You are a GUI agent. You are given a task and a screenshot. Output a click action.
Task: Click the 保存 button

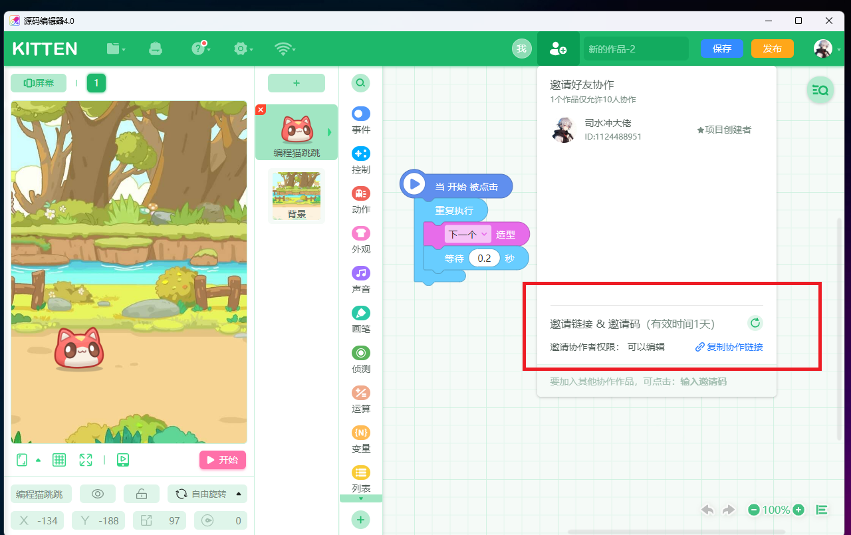[721, 49]
